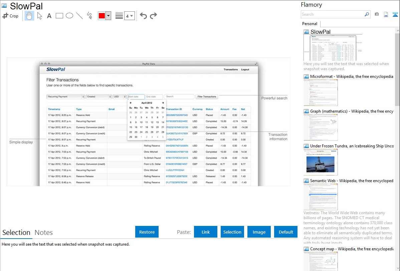Image resolution: width=400 pixels, height=271 pixels.
Task: Click the Flamory heading in the sidebar
Action: pyautogui.click(x=311, y=5)
